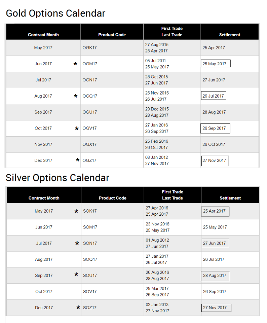Click the asterisk beside silver May 2017 contract
The height and width of the screenshot is (323, 267).
coord(76,212)
